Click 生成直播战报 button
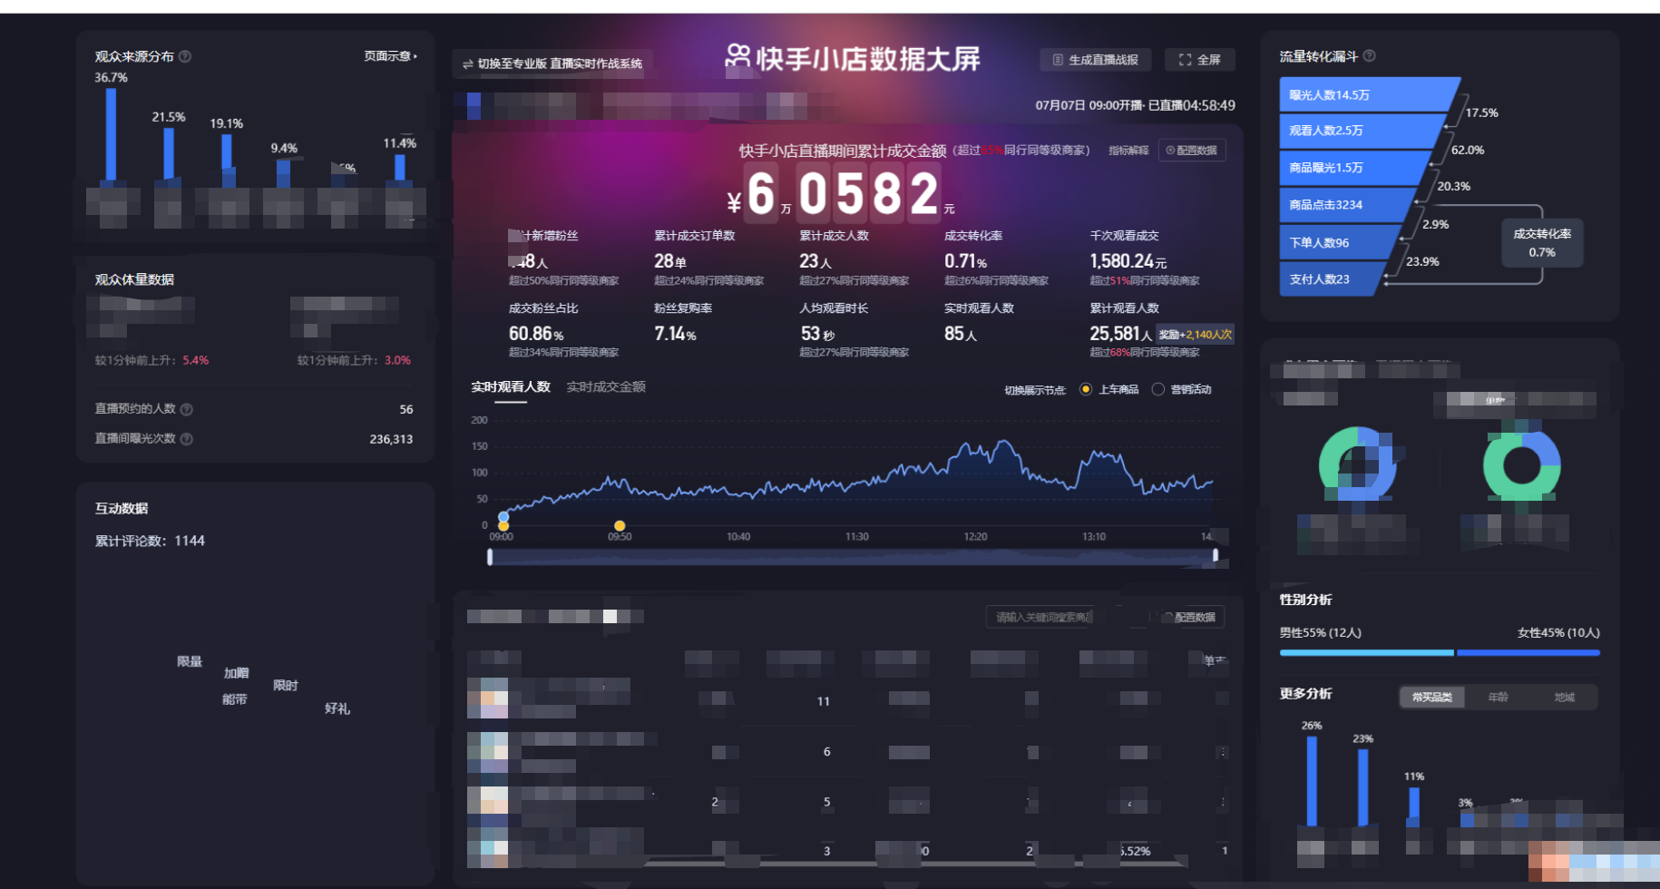 coord(1095,60)
